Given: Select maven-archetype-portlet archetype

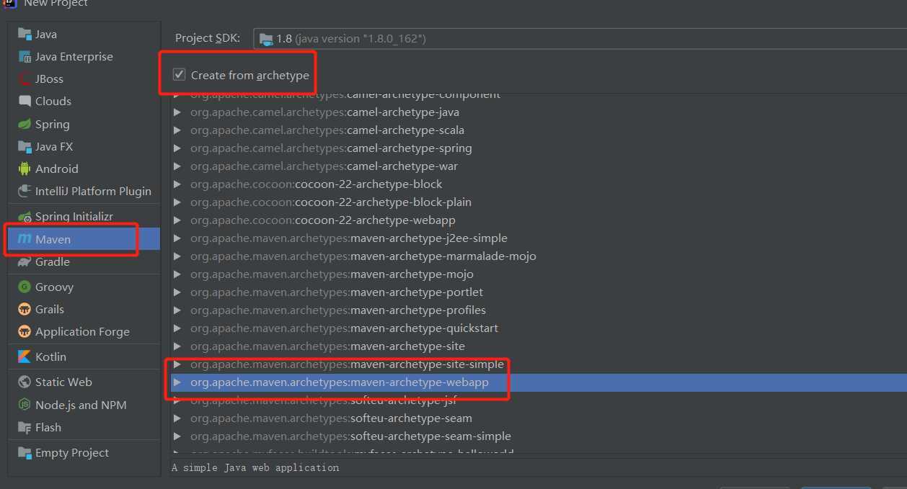Looking at the screenshot, I should click(x=337, y=292).
